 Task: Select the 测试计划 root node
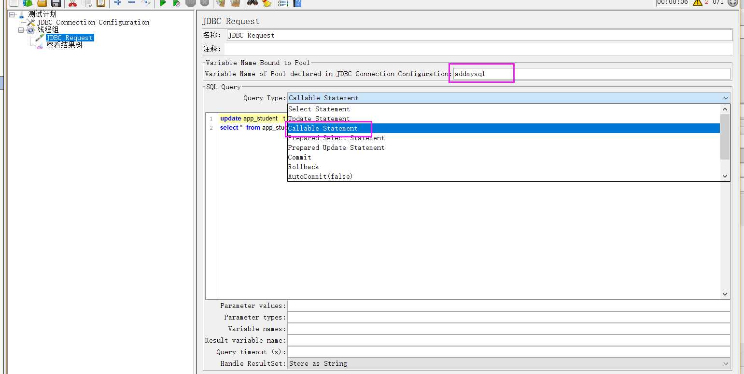coord(42,14)
